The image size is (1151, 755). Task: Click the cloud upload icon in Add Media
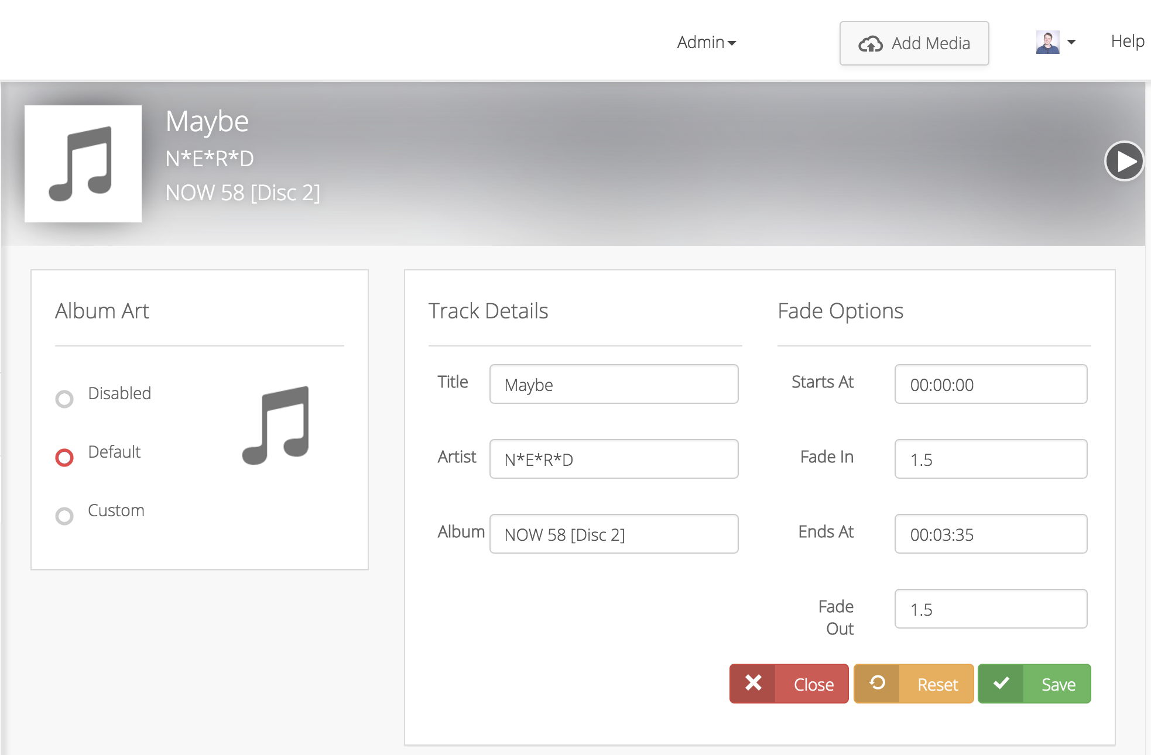point(871,44)
